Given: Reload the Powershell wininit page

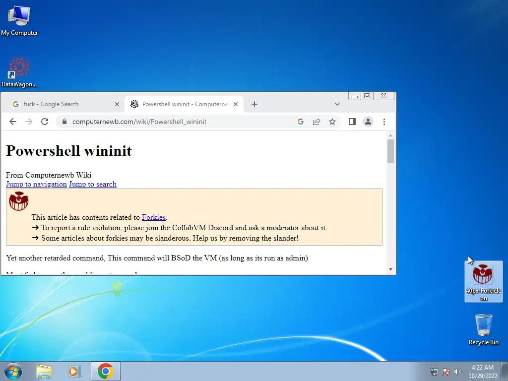Looking at the screenshot, I should tap(45, 122).
